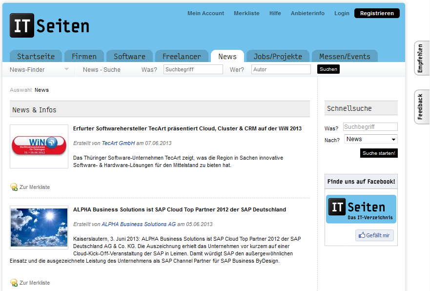
Task: Focus the Schnellsuche Suchbegriff field
Action: pyautogui.click(x=370, y=127)
